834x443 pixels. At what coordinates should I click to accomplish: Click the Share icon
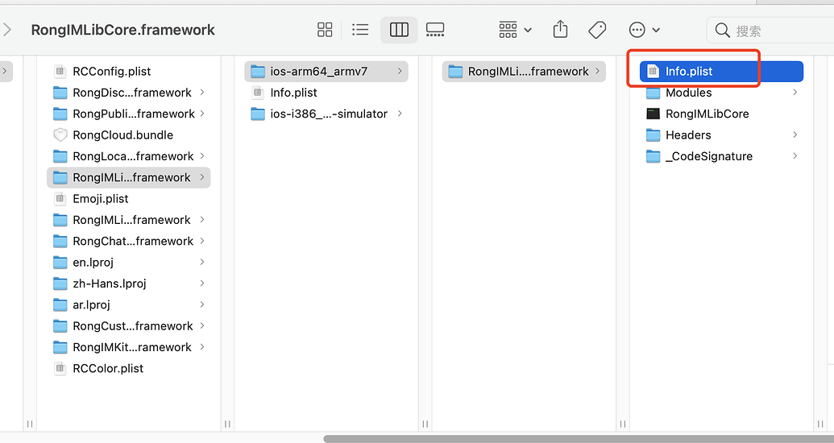point(560,29)
